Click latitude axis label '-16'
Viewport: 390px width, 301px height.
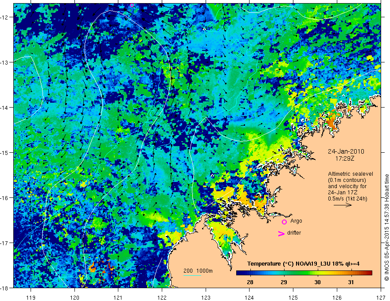pos(4,198)
